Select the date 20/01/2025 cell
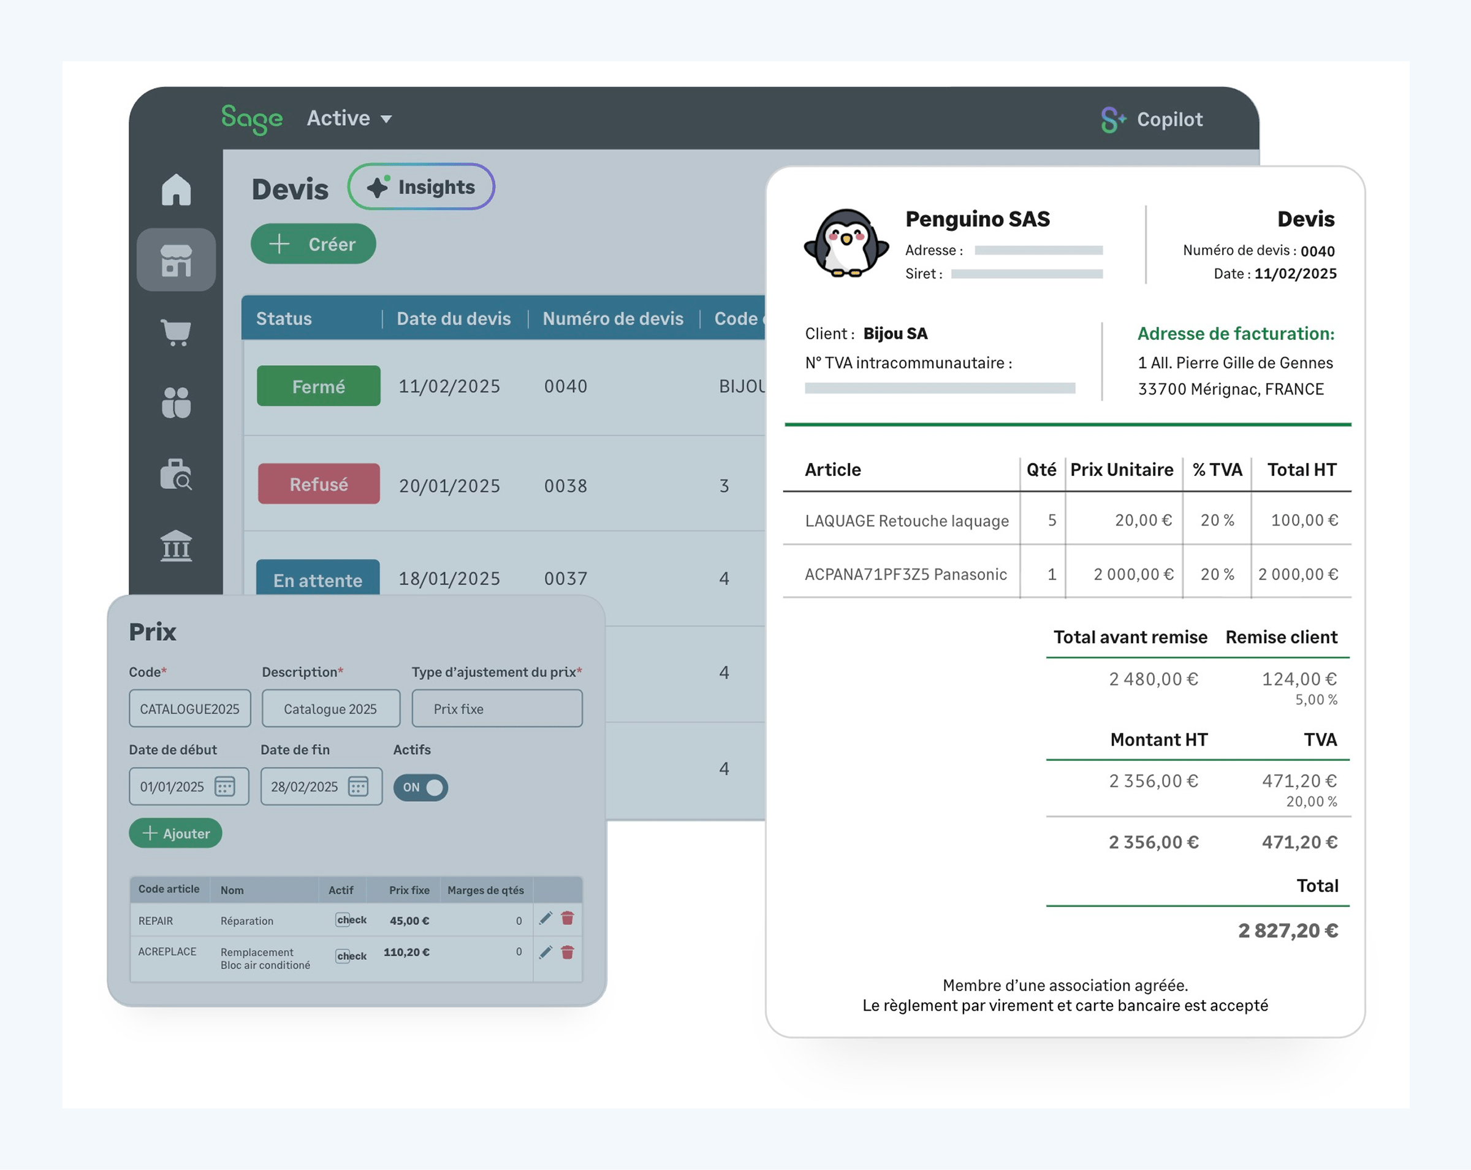This screenshot has height=1170, width=1471. (450, 486)
